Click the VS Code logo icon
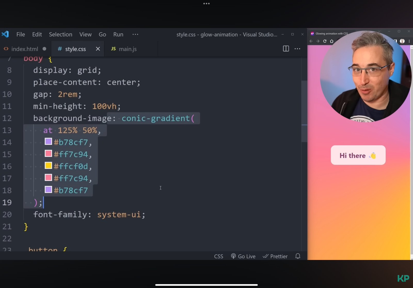This screenshot has width=413, height=288. (x=5, y=34)
